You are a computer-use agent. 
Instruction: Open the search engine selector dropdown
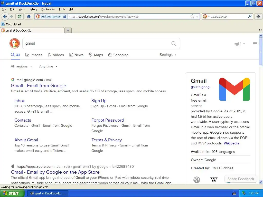[206, 16]
